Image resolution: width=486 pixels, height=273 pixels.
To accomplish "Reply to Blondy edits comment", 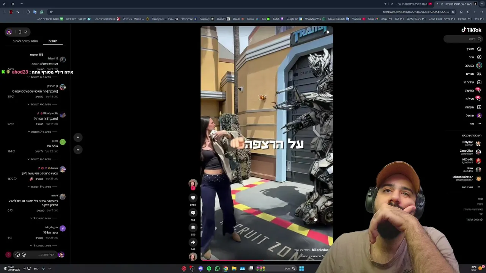I will click(39, 124).
